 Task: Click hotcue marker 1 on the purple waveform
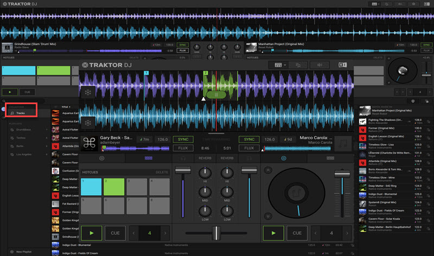pyautogui.click(x=146, y=73)
